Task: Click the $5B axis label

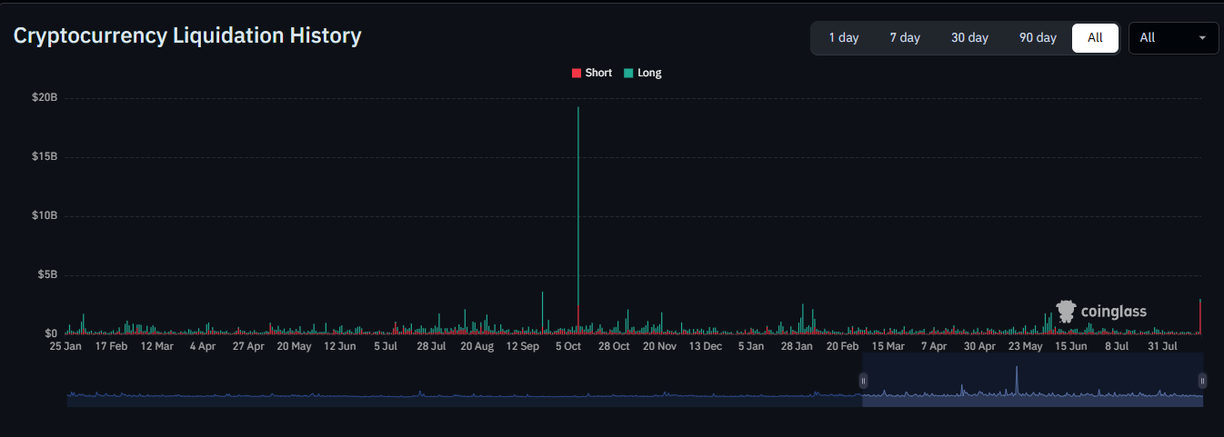Action: tap(47, 274)
